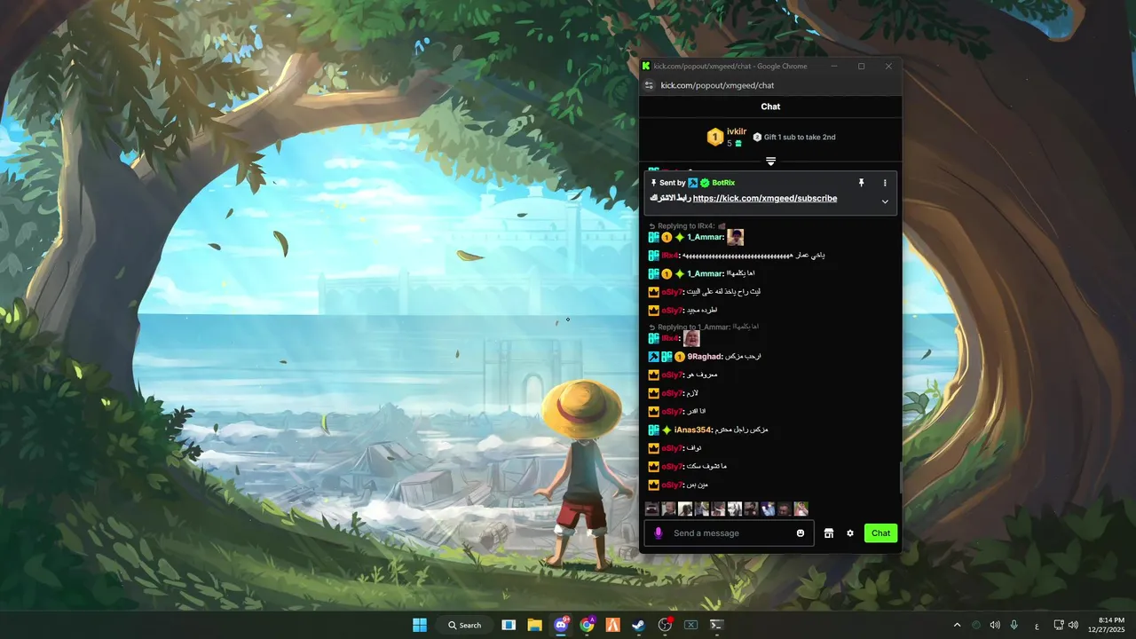Click the taskbar Search box

(x=465, y=625)
